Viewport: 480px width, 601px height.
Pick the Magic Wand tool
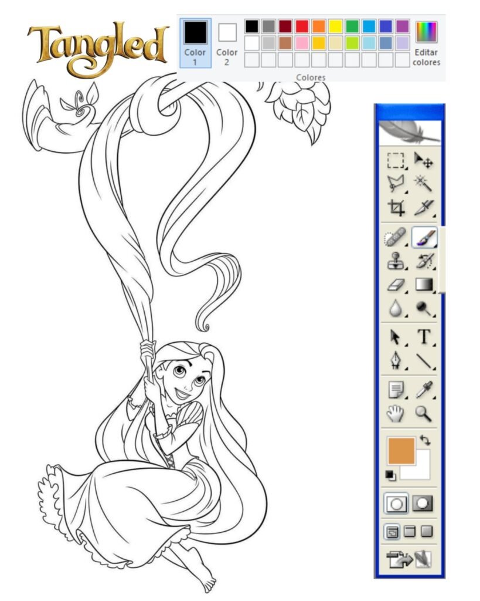(423, 183)
